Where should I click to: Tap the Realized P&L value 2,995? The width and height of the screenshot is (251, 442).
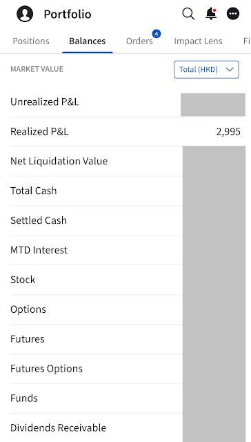(228, 132)
